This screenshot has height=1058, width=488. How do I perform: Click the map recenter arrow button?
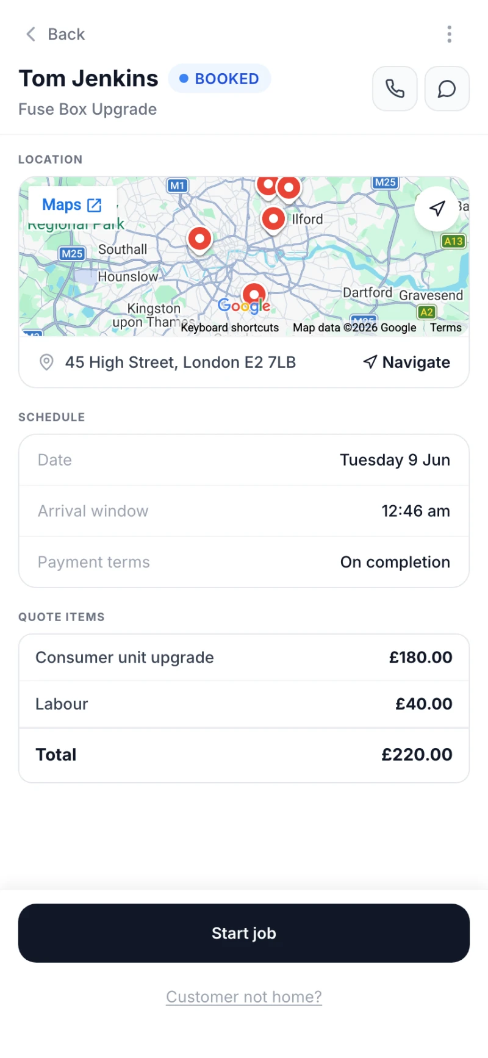click(x=437, y=209)
